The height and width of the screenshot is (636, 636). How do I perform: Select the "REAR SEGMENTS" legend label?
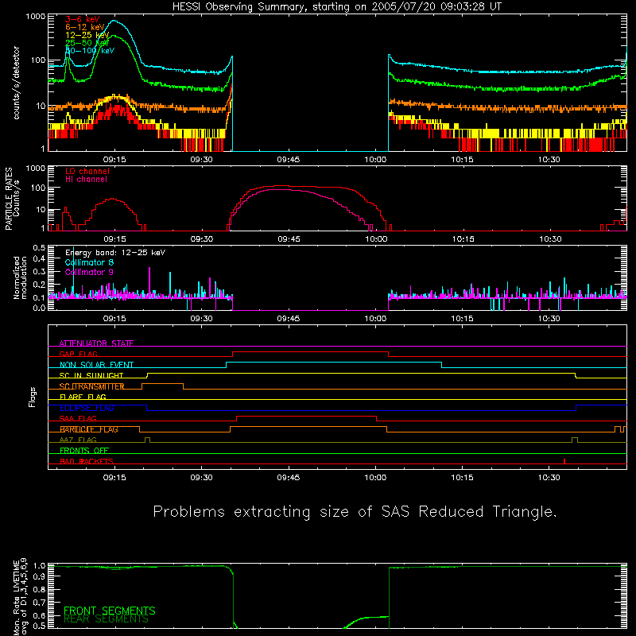[x=107, y=619]
